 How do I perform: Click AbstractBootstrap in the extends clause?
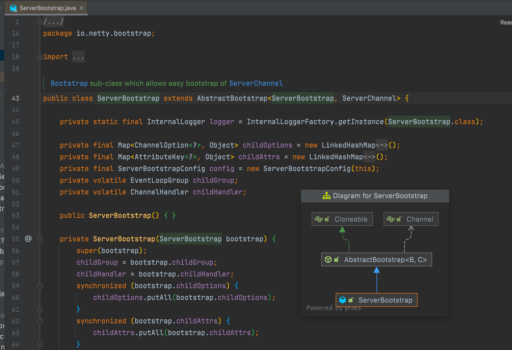232,98
